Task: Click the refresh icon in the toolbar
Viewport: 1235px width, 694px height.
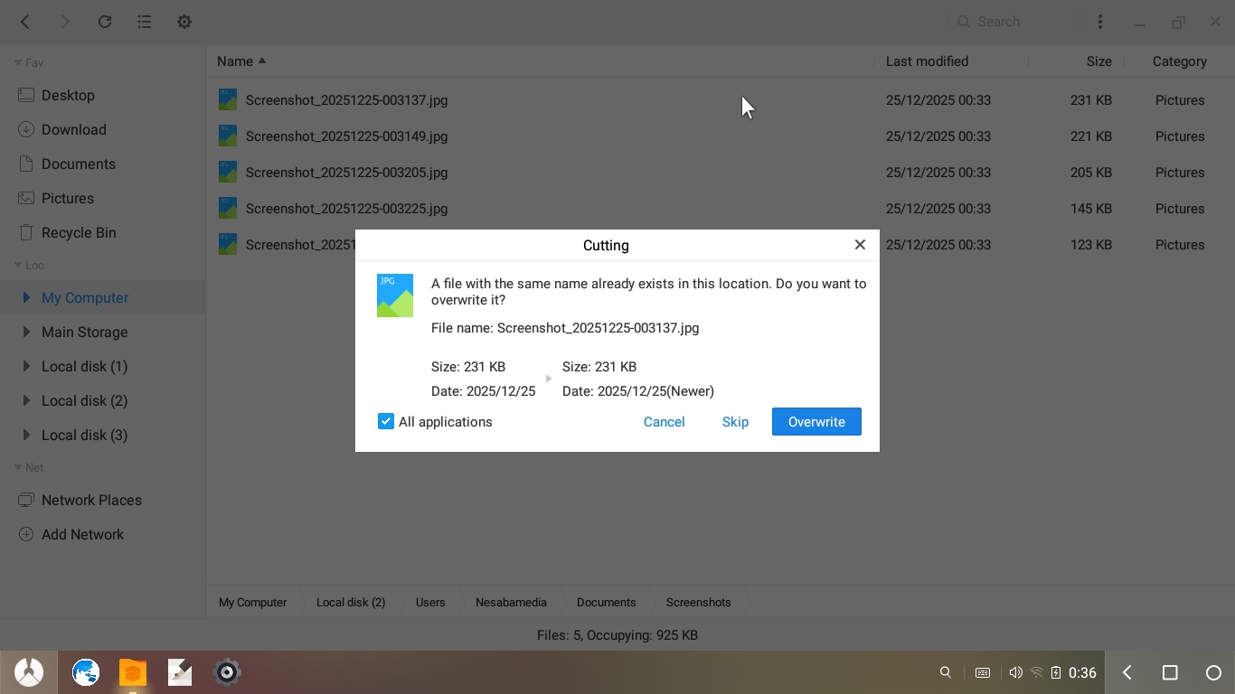Action: click(x=105, y=22)
